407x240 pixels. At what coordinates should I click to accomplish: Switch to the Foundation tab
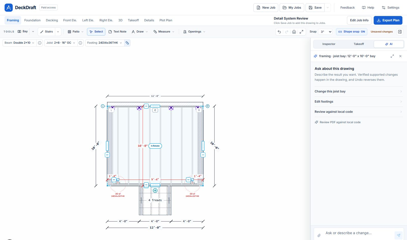(32, 20)
